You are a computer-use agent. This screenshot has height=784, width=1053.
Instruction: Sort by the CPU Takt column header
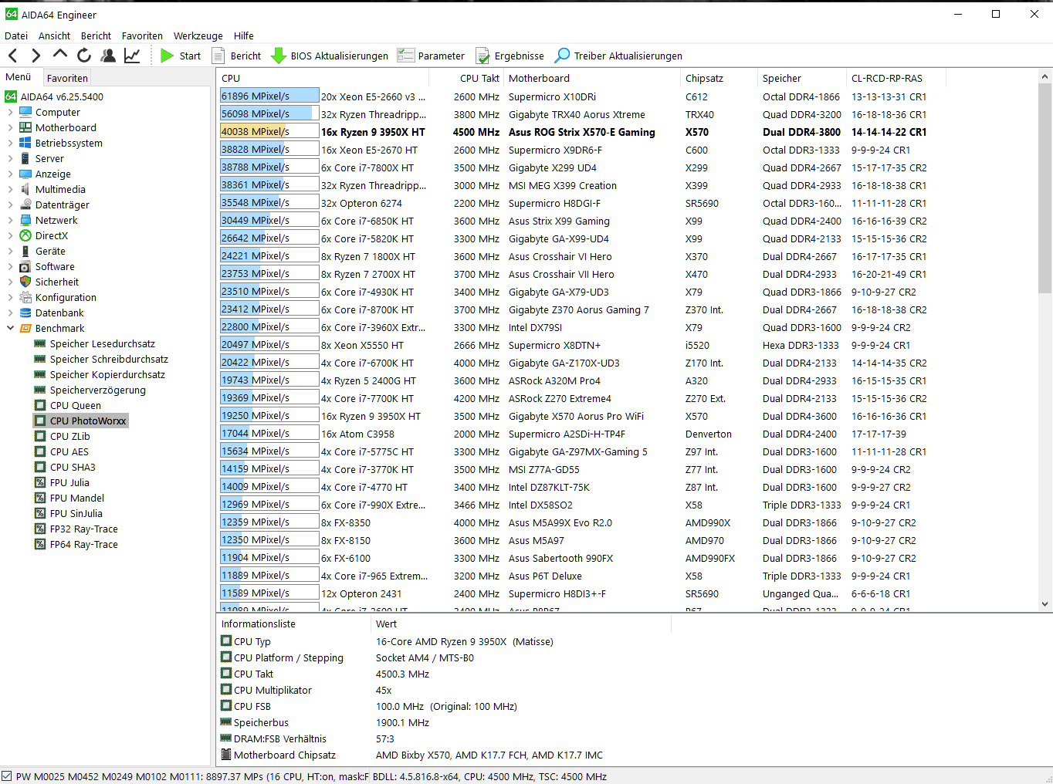[x=466, y=78]
